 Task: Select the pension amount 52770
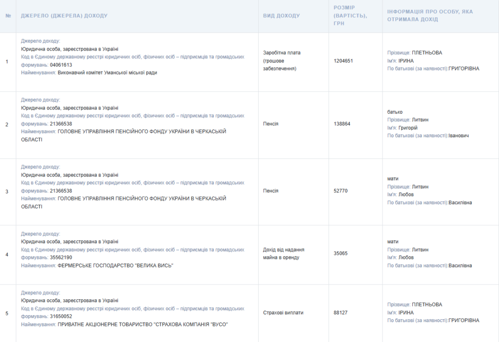click(x=341, y=191)
